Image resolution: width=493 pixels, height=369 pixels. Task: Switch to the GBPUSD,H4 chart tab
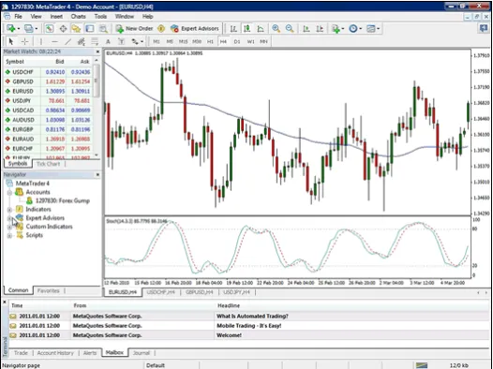[200, 292]
